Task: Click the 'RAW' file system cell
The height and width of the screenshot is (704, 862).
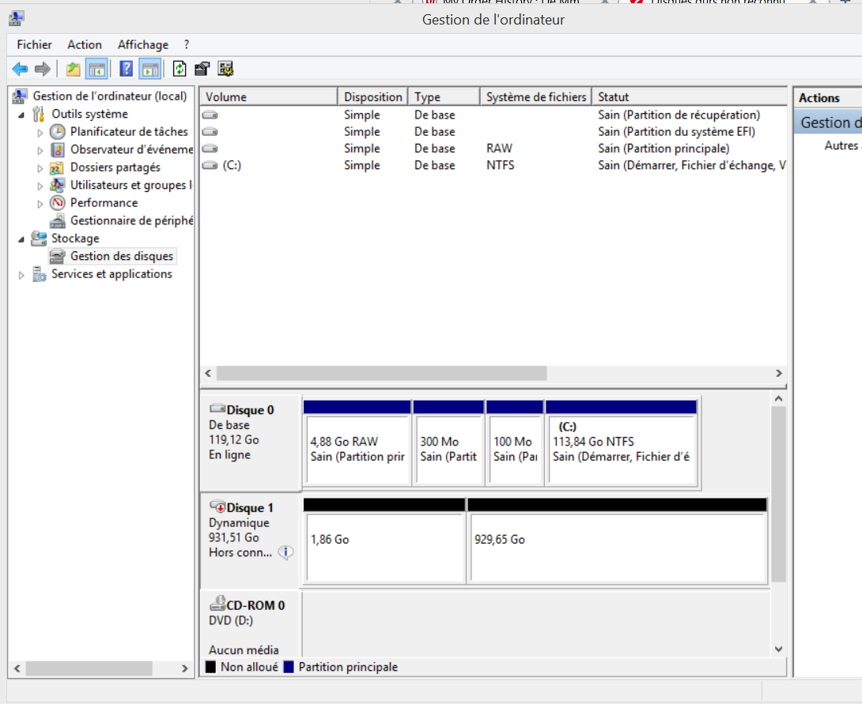Action: [499, 149]
